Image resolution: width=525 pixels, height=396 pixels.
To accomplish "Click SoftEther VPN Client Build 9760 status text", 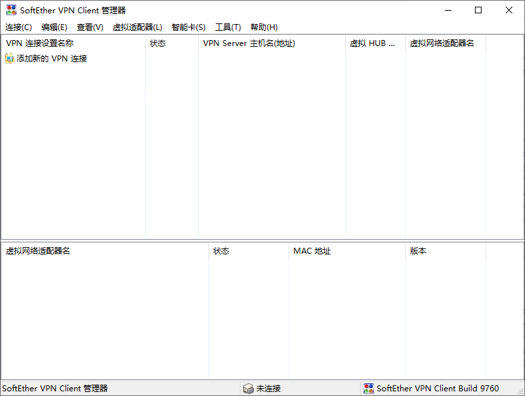I will [x=438, y=388].
